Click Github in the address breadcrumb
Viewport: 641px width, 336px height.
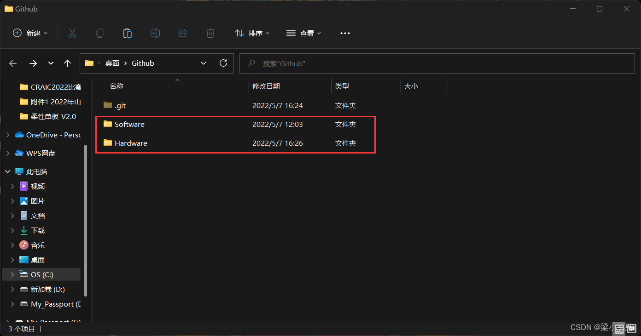[143, 63]
